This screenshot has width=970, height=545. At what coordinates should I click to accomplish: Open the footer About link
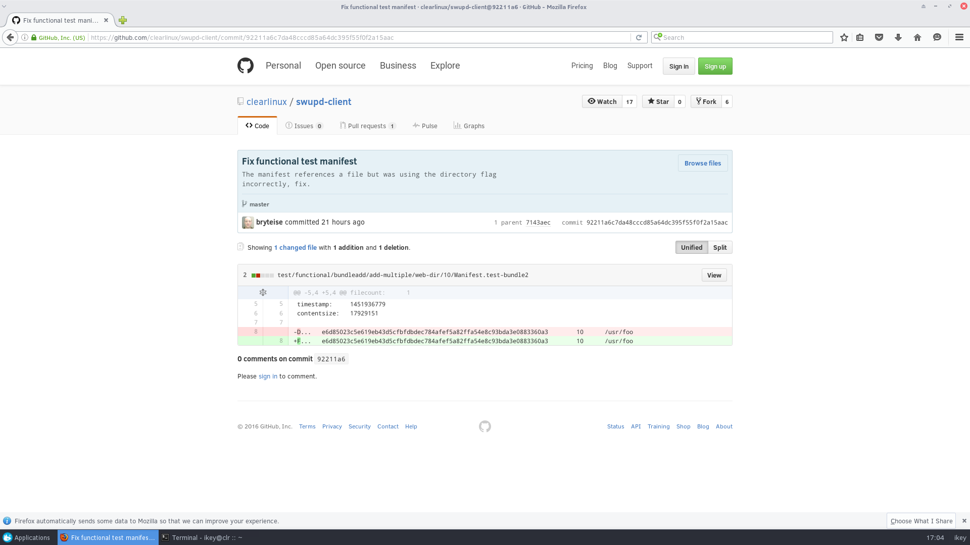tap(724, 426)
